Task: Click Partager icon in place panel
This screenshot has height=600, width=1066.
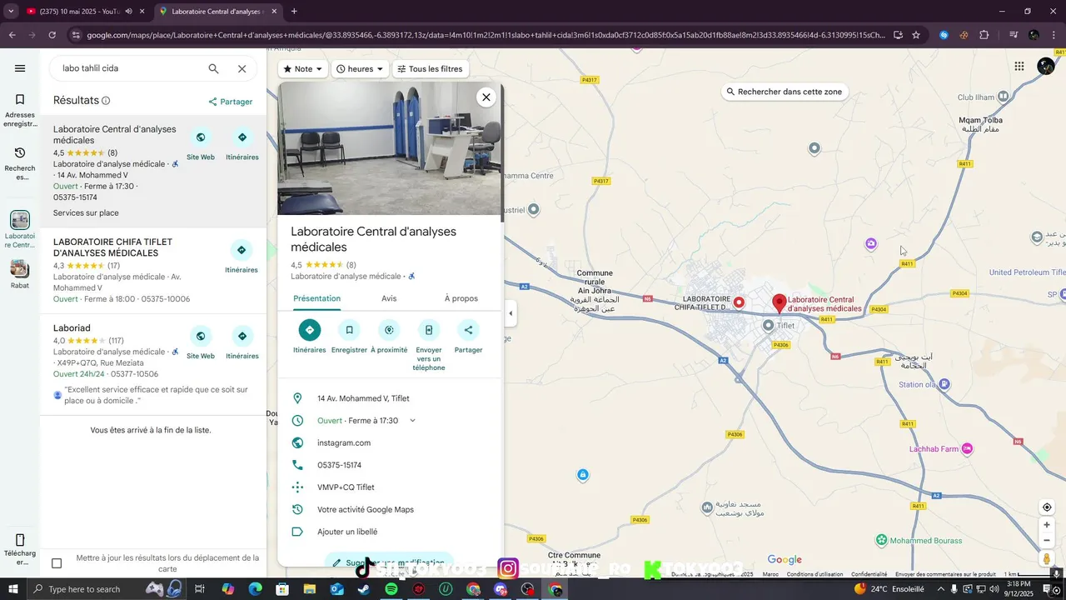Action: (x=468, y=330)
